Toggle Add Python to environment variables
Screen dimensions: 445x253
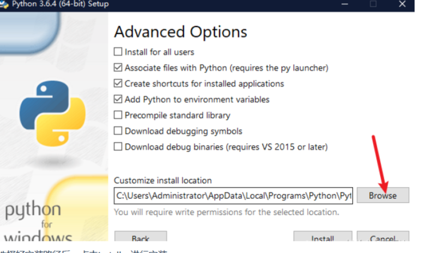click(x=118, y=99)
